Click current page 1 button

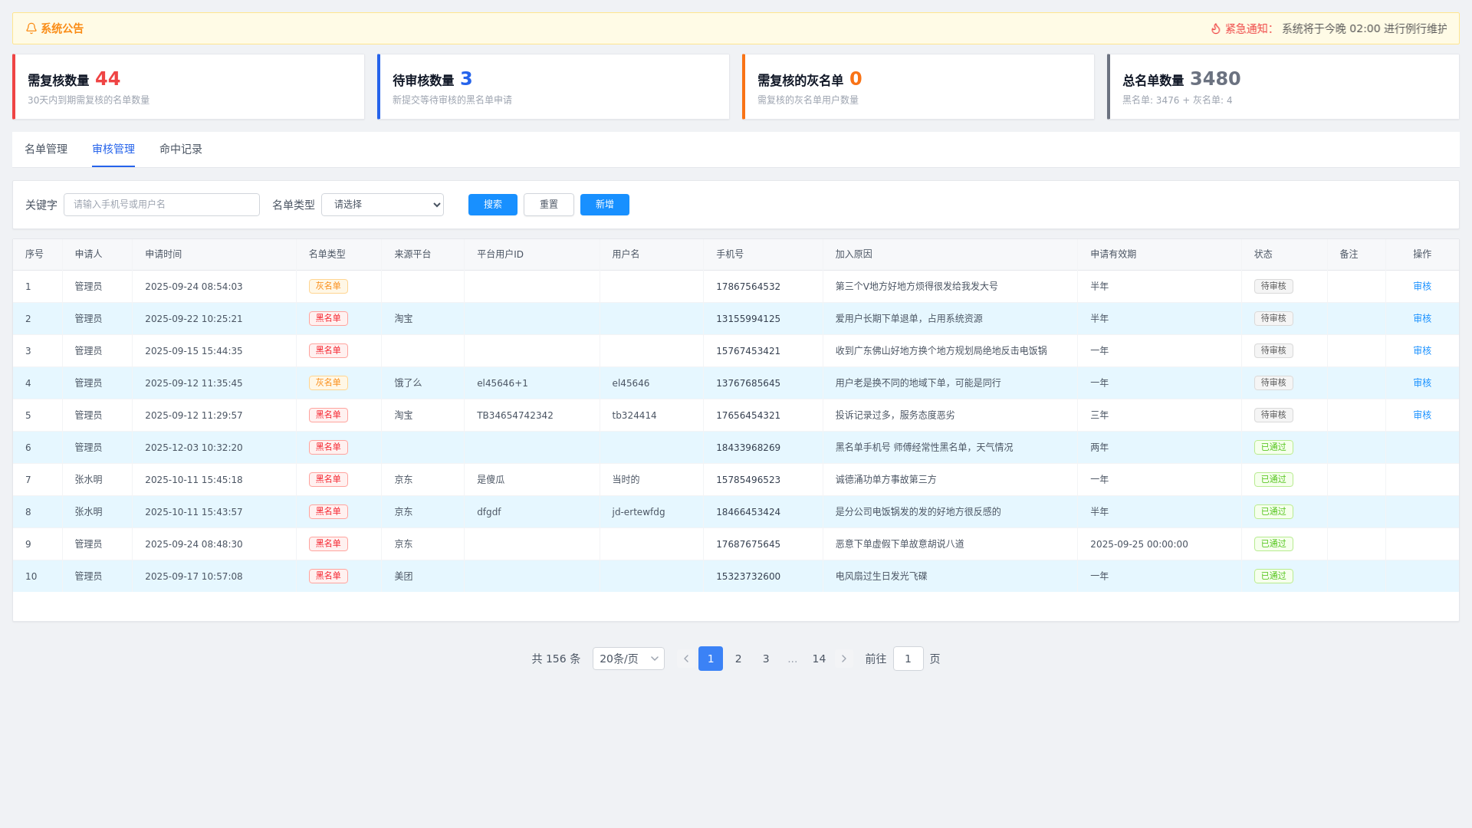tap(711, 659)
